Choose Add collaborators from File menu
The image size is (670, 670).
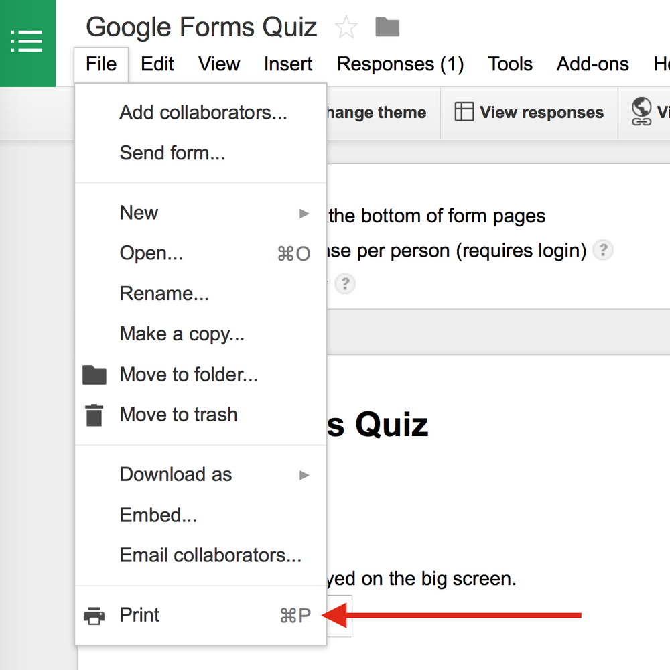click(200, 113)
